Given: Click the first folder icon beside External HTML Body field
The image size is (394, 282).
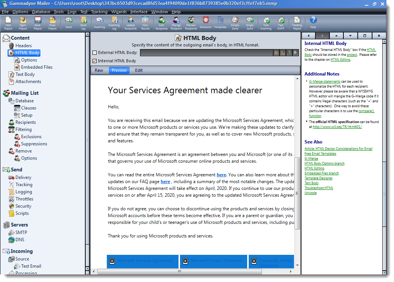Looking at the screenshot, I should [x=276, y=52].
